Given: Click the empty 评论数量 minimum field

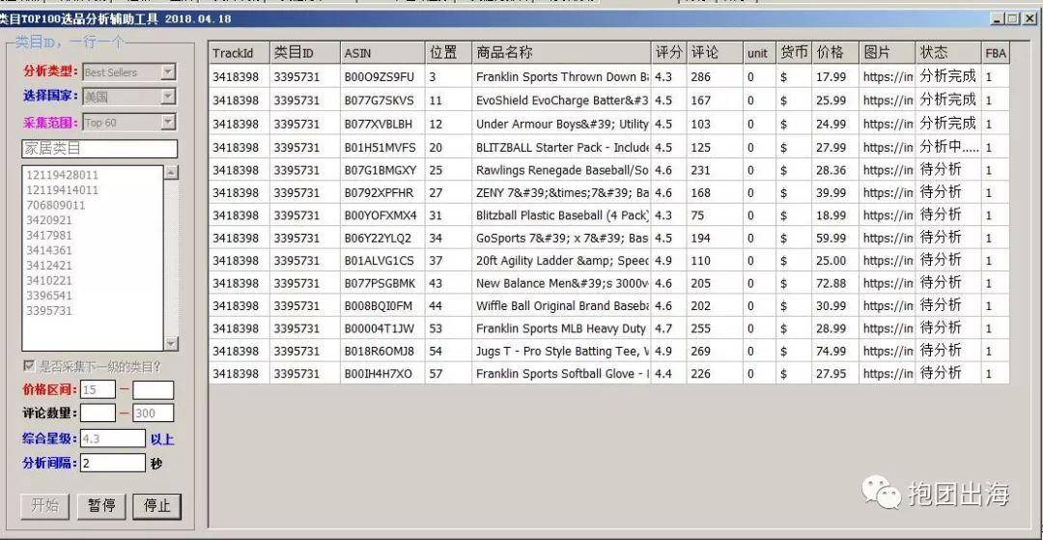Looking at the screenshot, I should click(x=98, y=413).
